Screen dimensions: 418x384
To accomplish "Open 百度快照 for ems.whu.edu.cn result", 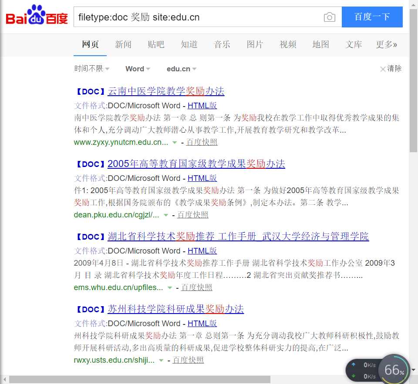I will tap(197, 287).
